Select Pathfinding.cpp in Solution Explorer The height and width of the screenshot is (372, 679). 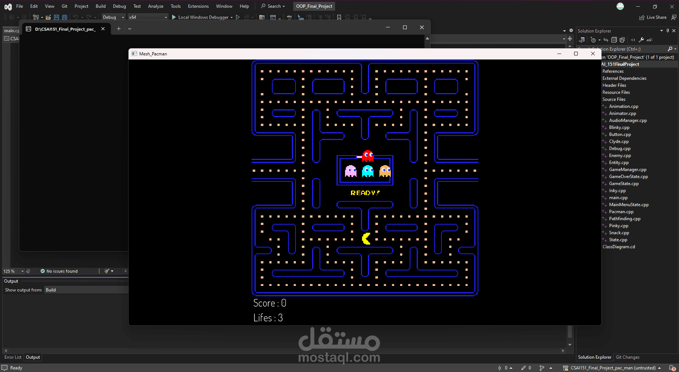[x=625, y=219]
